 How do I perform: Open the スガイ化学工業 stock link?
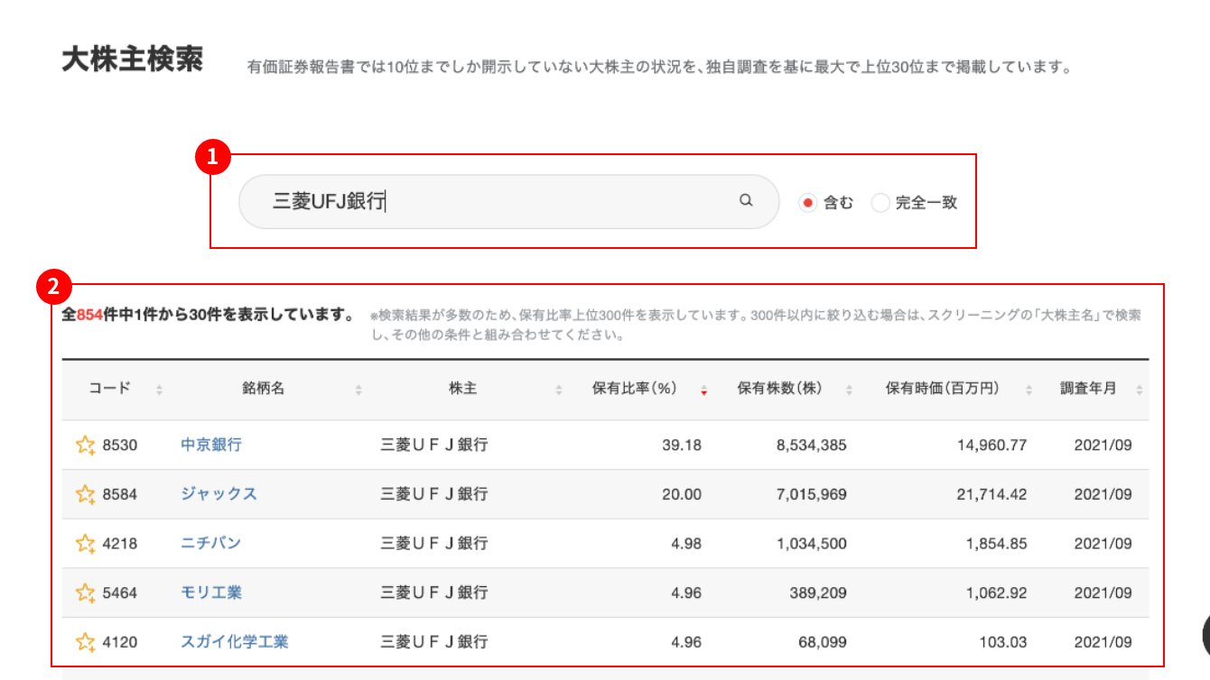tap(235, 642)
